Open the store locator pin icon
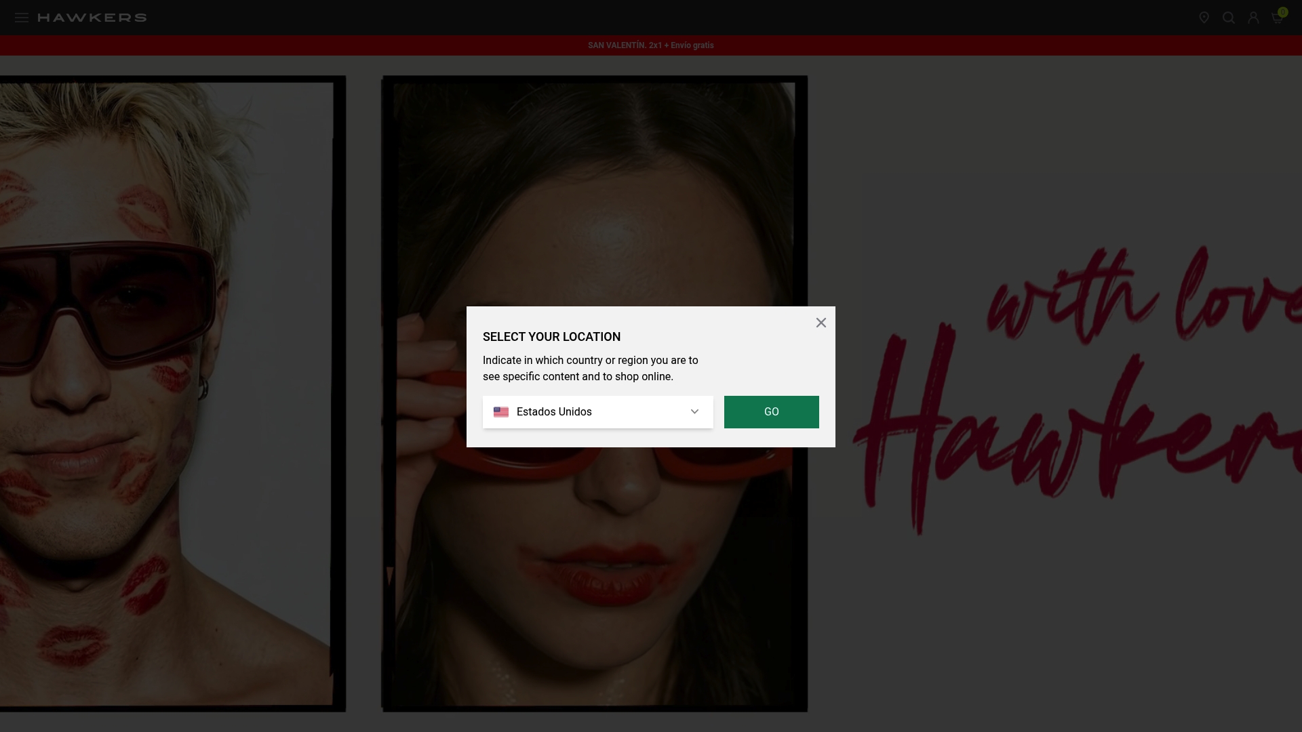The height and width of the screenshot is (732, 1302). click(1204, 18)
